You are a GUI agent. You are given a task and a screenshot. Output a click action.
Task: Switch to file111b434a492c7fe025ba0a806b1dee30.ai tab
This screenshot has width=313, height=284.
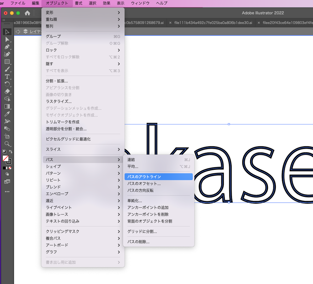point(213,23)
